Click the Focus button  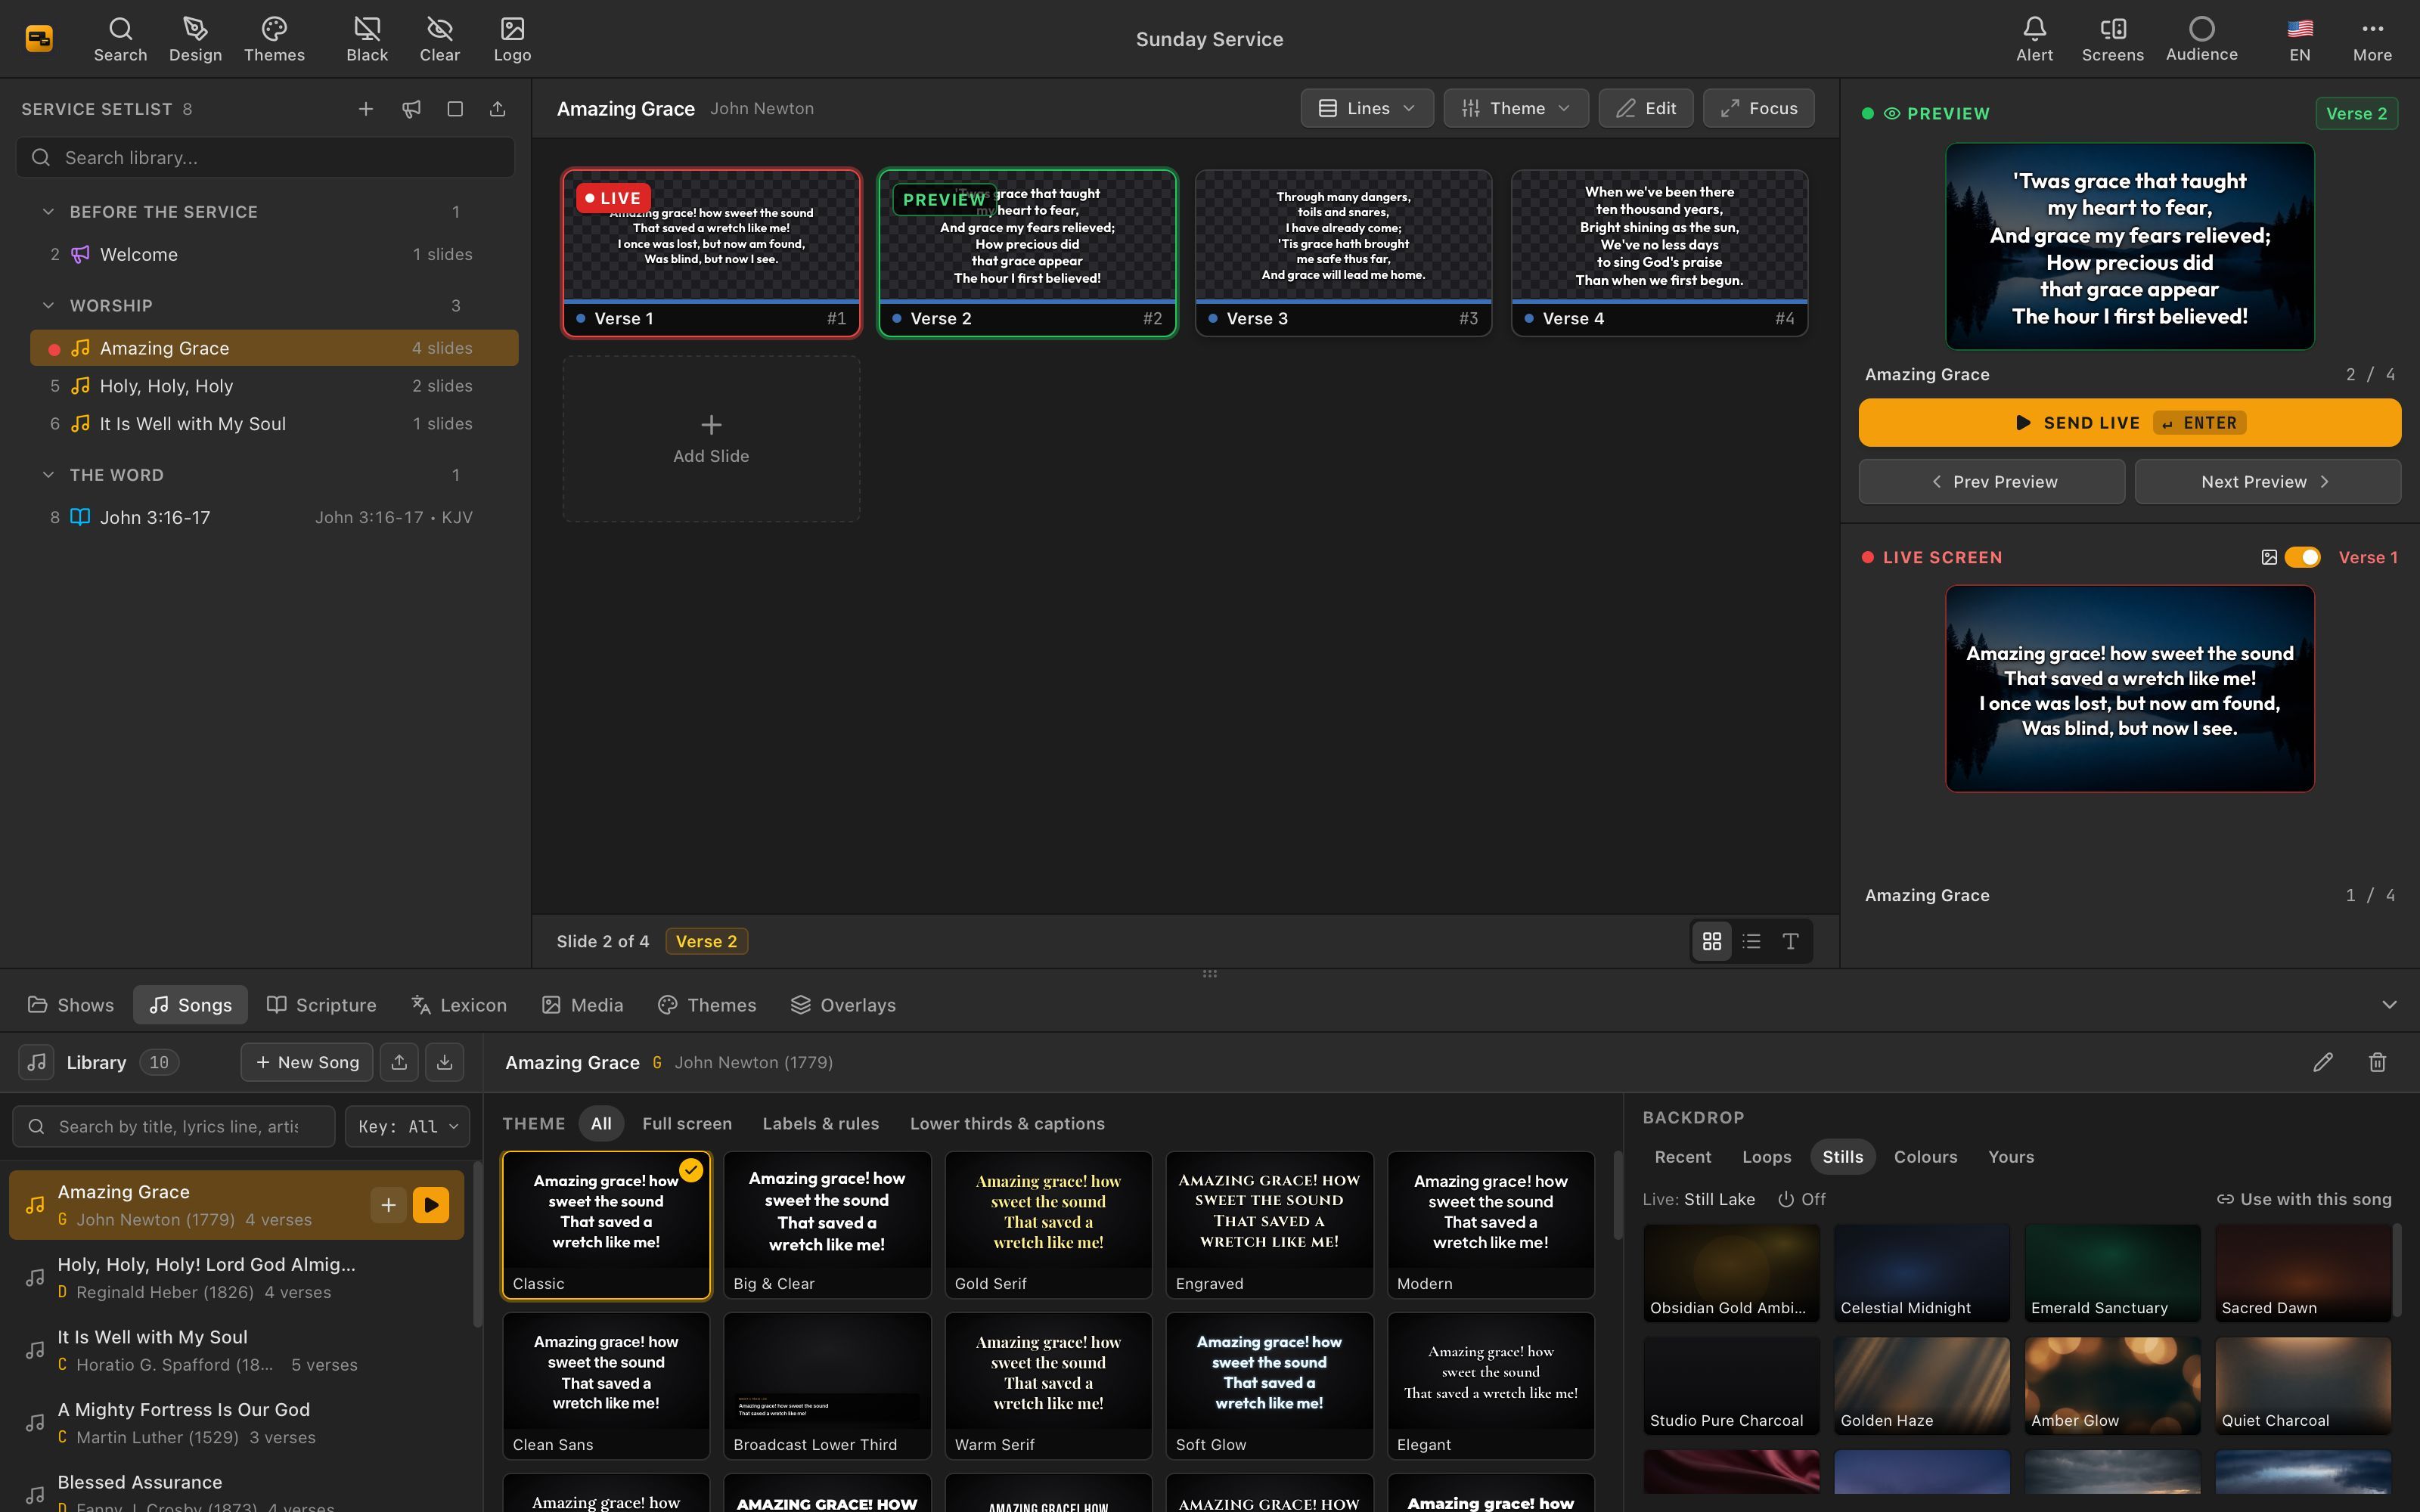coord(1758,108)
